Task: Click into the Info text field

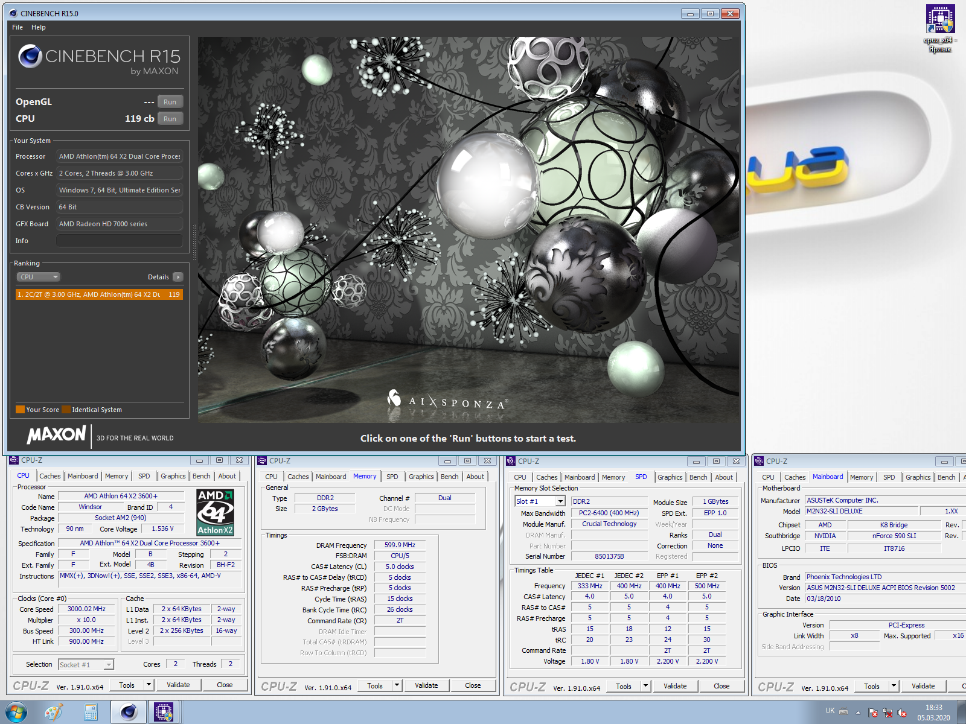Action: [x=120, y=241]
